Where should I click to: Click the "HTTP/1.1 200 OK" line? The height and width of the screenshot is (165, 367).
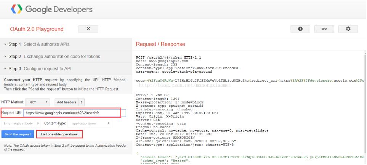pyautogui.click(x=152, y=95)
